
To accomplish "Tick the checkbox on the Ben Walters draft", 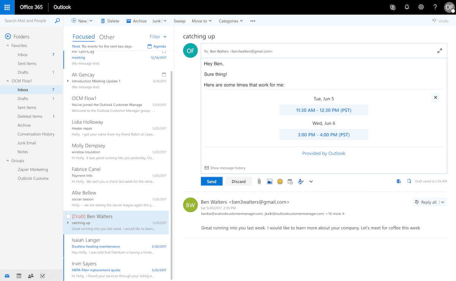I will click(x=68, y=216).
